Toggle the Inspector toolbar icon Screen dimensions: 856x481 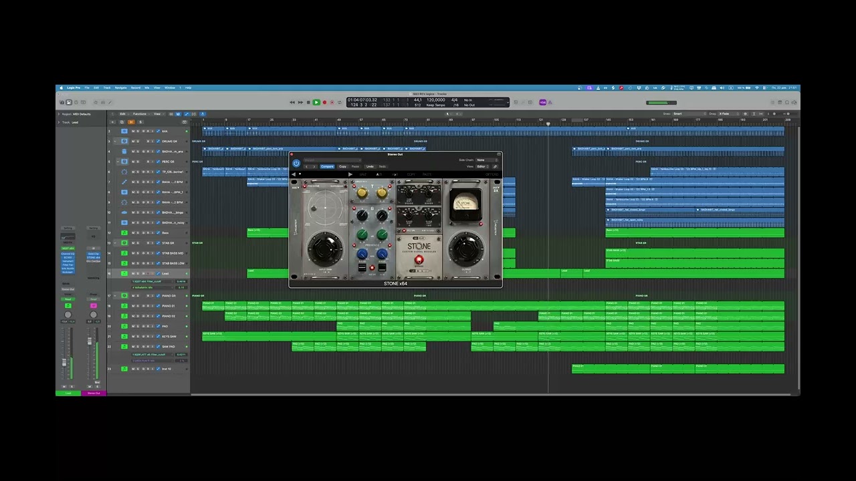click(69, 102)
